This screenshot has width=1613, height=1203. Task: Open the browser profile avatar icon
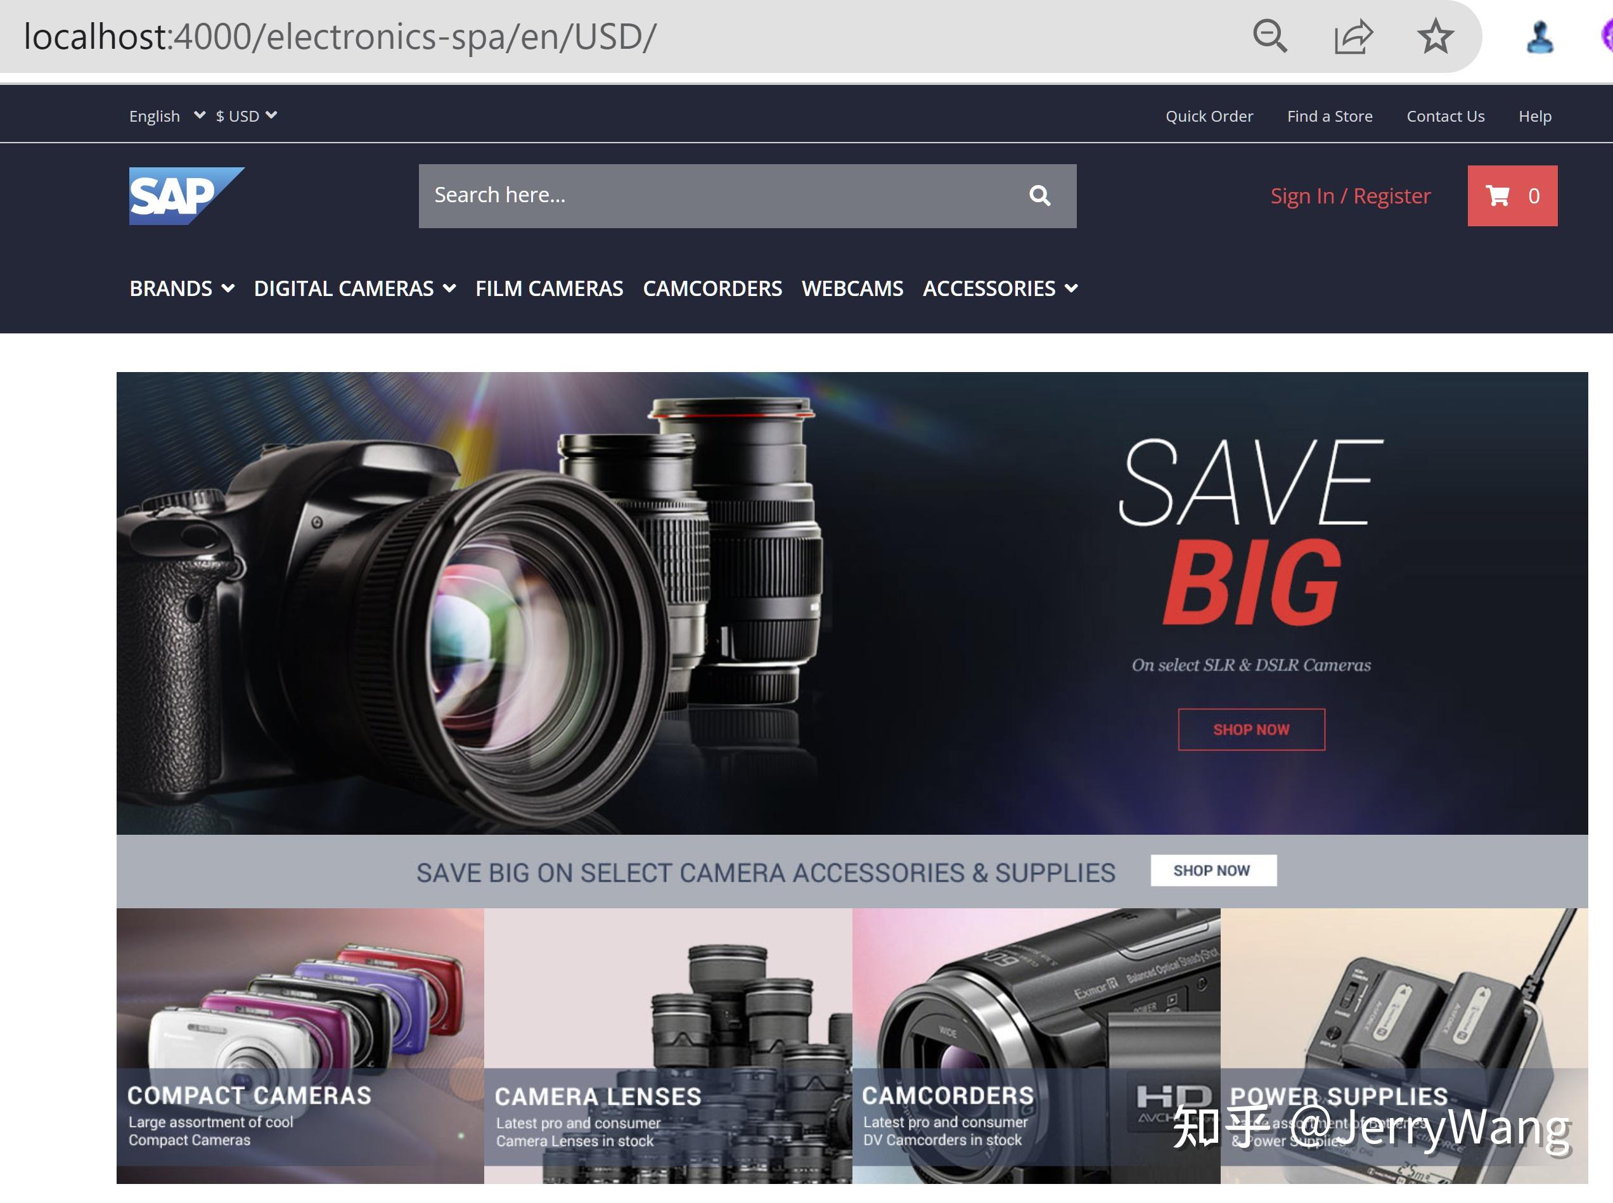pyautogui.click(x=1539, y=37)
